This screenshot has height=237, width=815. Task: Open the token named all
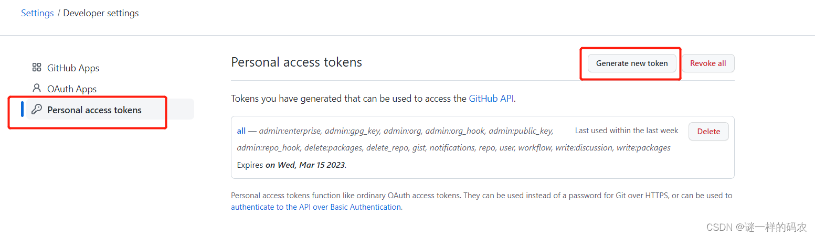[241, 131]
